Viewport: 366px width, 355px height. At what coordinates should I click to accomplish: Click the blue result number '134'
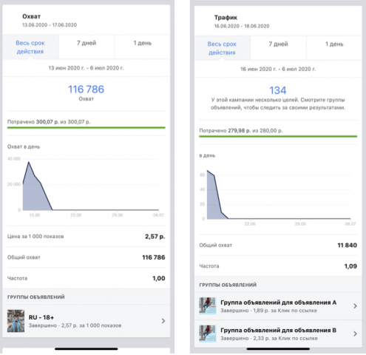(x=278, y=90)
